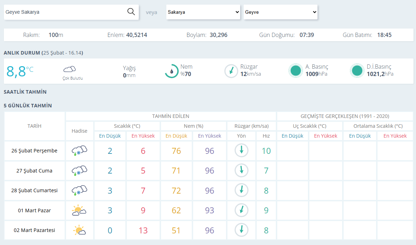Click sunny icon for 02 Mart Pazartesi
The width and height of the screenshot is (416, 245).
point(79,230)
